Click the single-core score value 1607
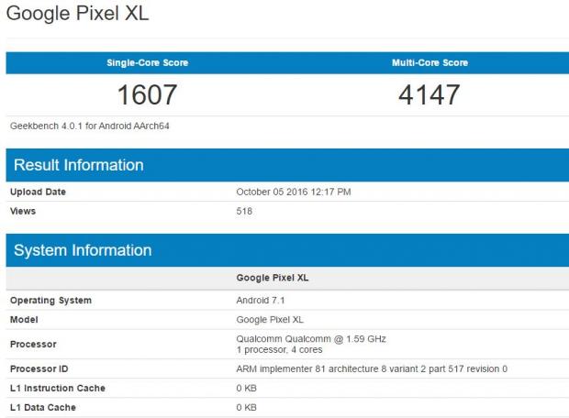The width and height of the screenshot is (569, 418). click(146, 93)
